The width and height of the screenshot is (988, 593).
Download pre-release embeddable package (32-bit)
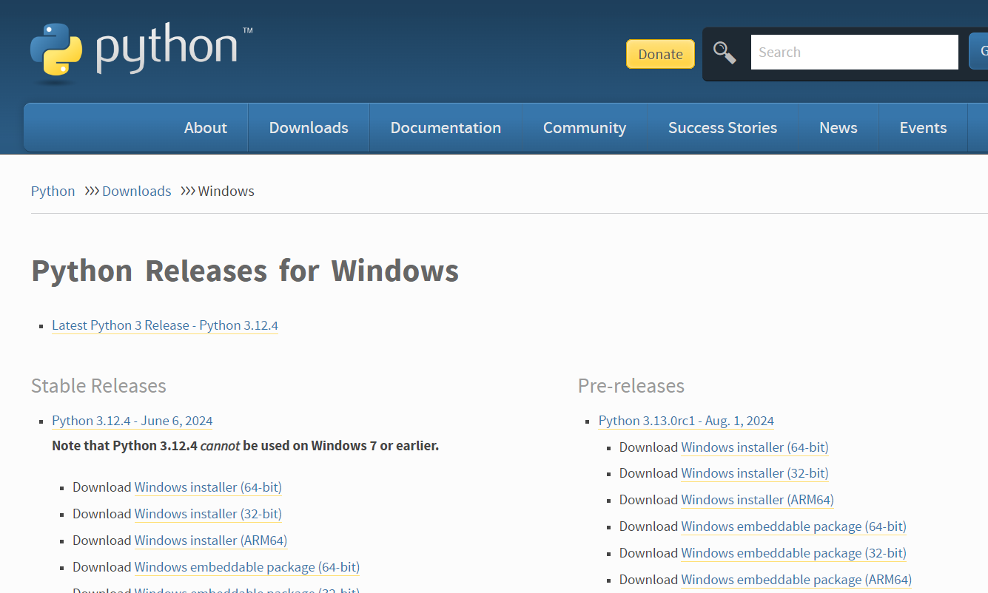(794, 553)
